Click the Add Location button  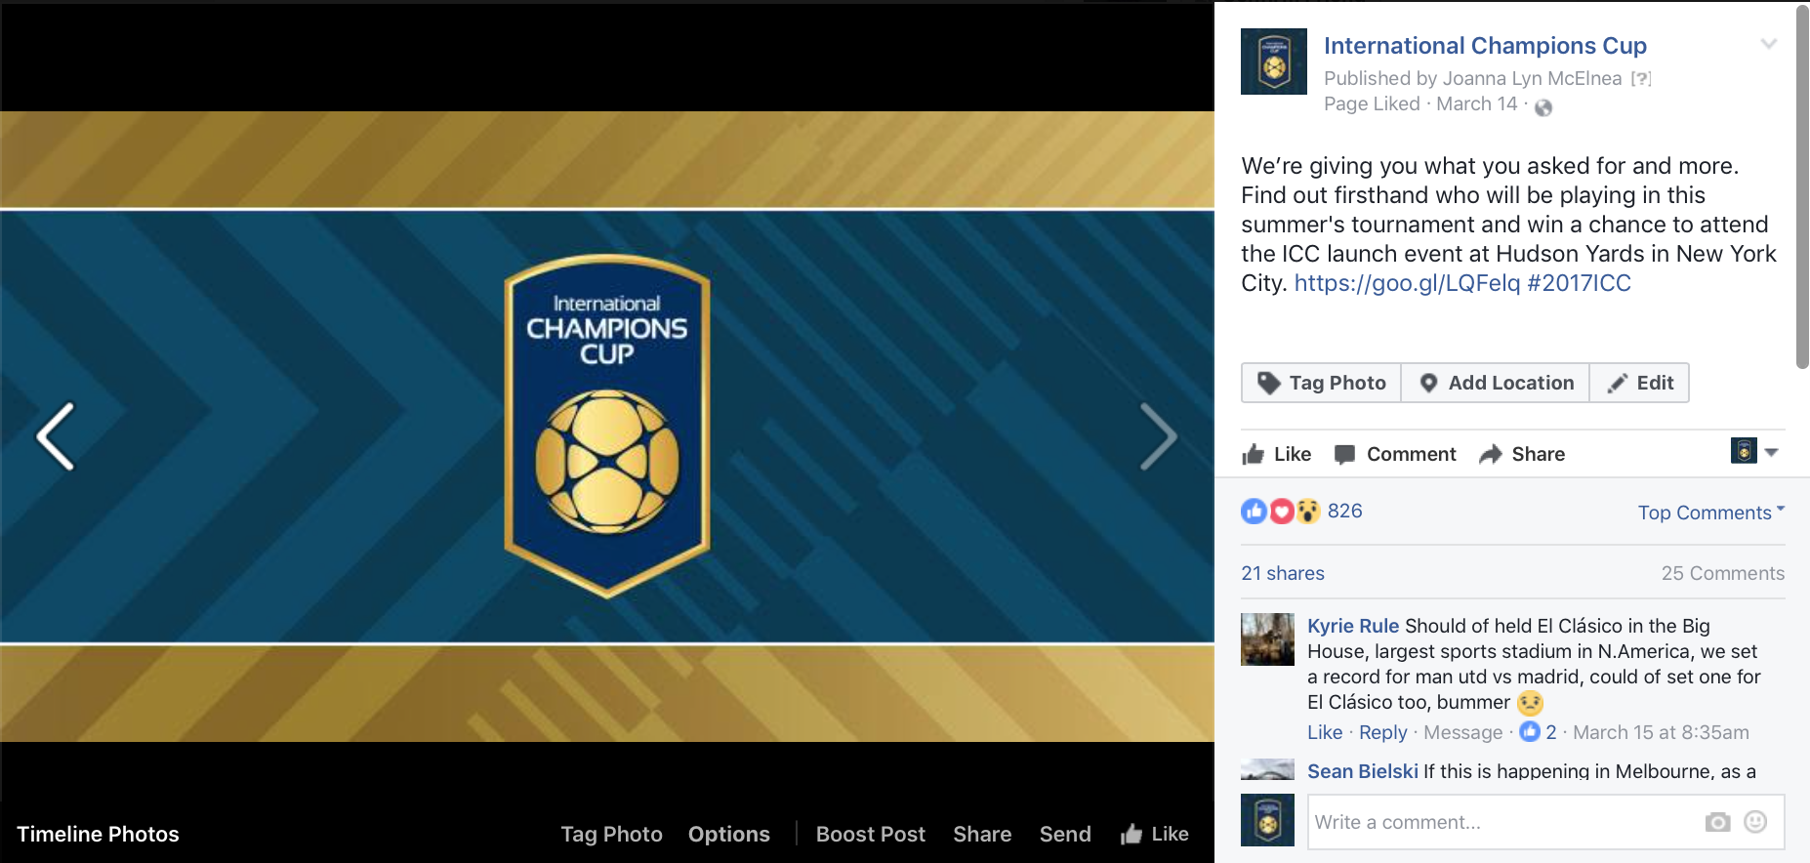click(1496, 383)
